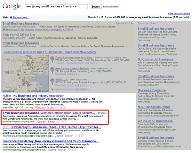
Task: Click the local results map thumbnail
Action: tap(26, 73)
